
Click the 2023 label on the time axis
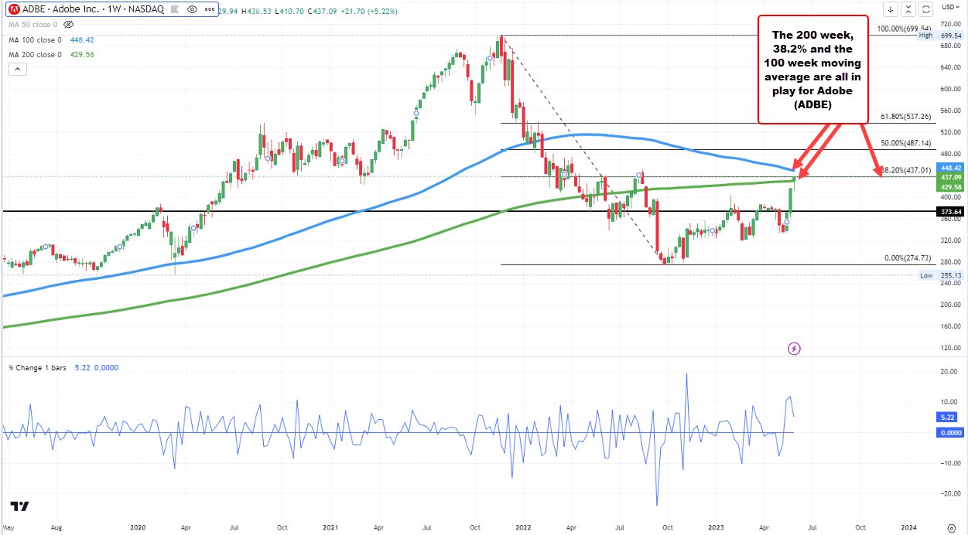pyautogui.click(x=714, y=527)
